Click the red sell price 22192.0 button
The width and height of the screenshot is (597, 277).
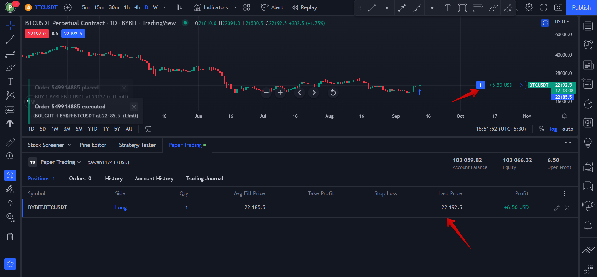[37, 34]
